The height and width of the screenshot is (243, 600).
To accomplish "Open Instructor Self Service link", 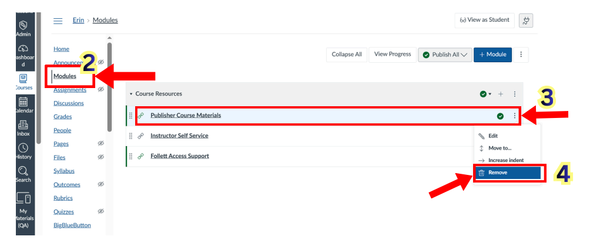I will pyautogui.click(x=179, y=136).
